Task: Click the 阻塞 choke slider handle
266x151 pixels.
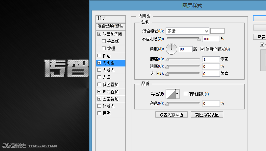Action: [167, 67]
